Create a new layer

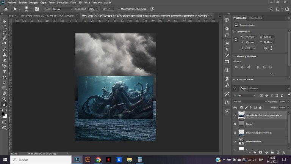pyautogui.click(x=278, y=153)
